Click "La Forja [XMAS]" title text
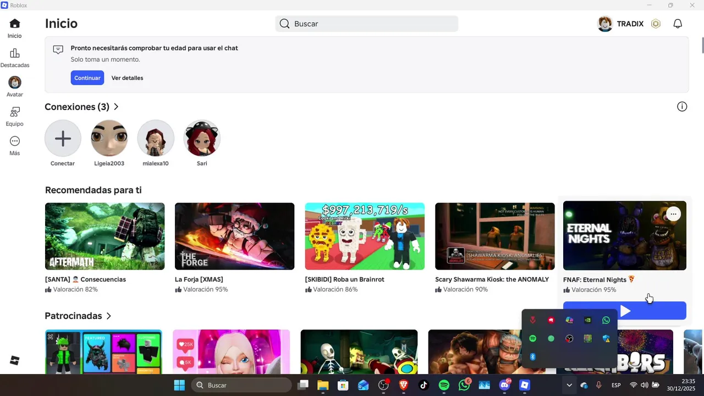Image resolution: width=704 pixels, height=396 pixels. pyautogui.click(x=199, y=279)
